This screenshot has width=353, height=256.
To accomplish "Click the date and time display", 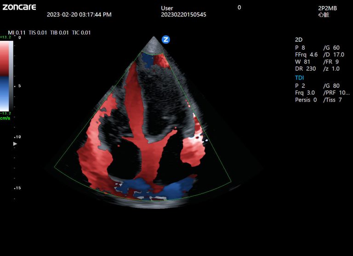I will click(79, 15).
